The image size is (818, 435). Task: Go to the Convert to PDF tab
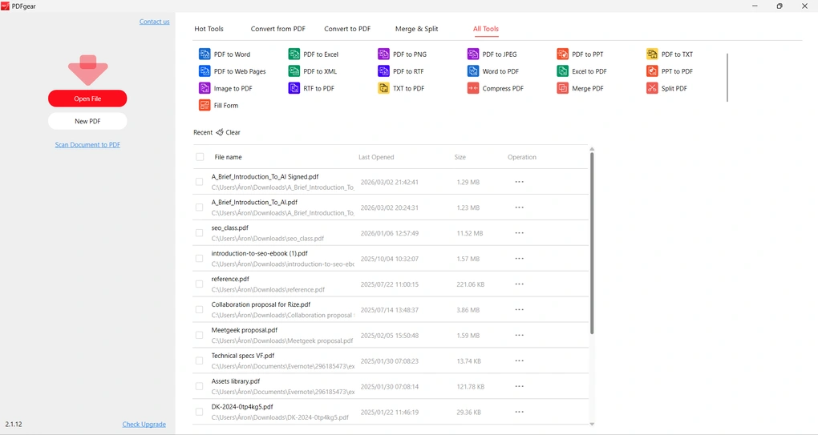347,29
